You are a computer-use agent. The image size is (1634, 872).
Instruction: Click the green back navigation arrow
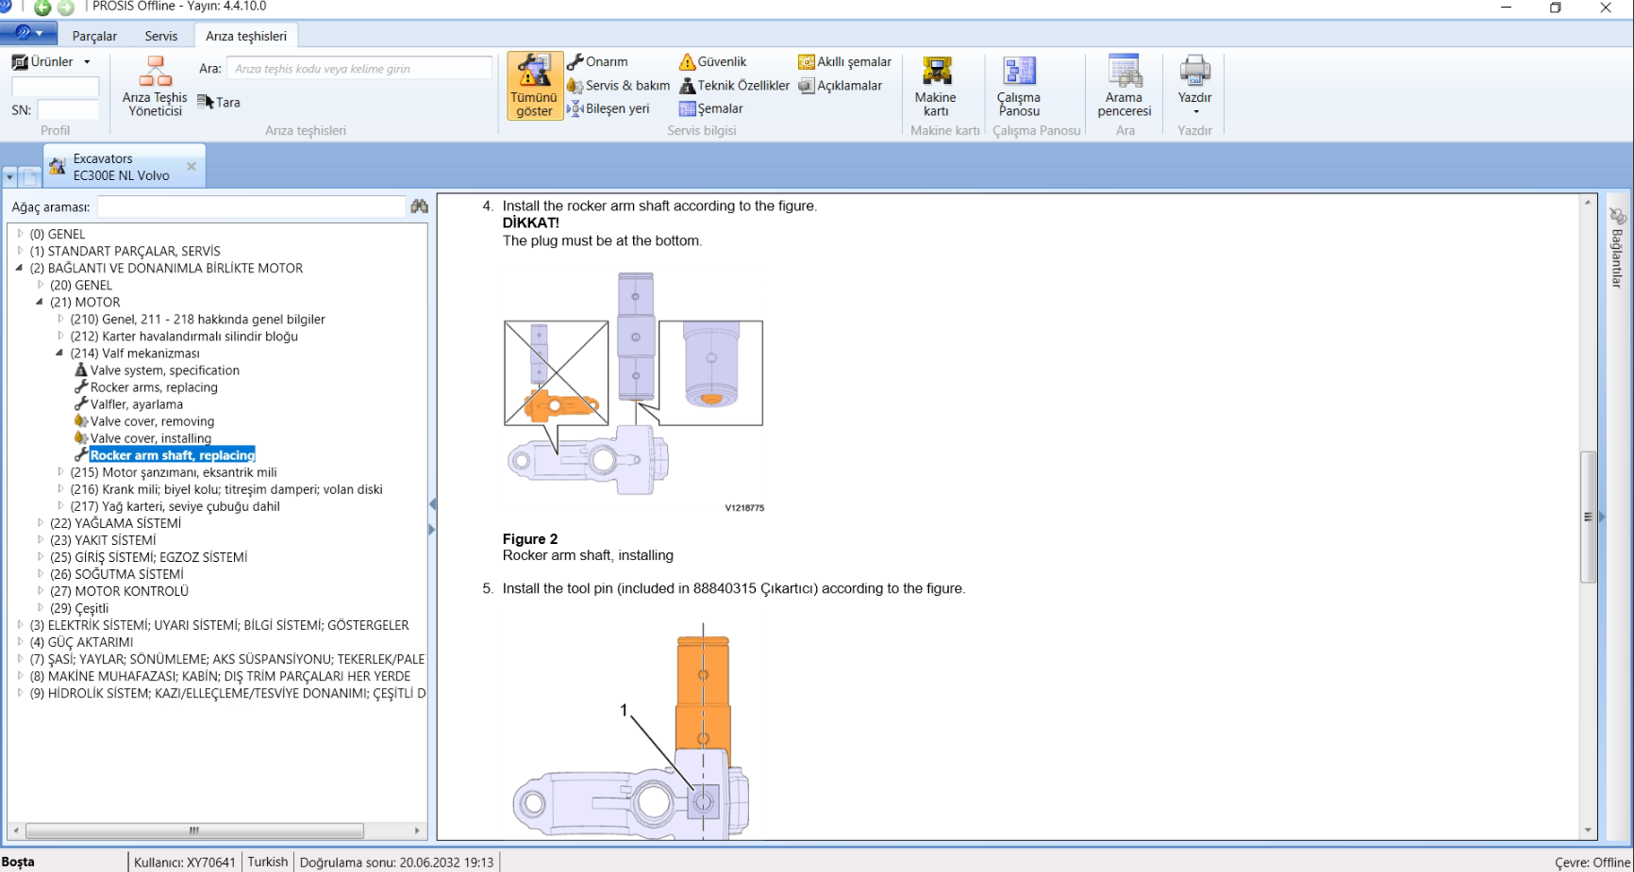tap(42, 8)
